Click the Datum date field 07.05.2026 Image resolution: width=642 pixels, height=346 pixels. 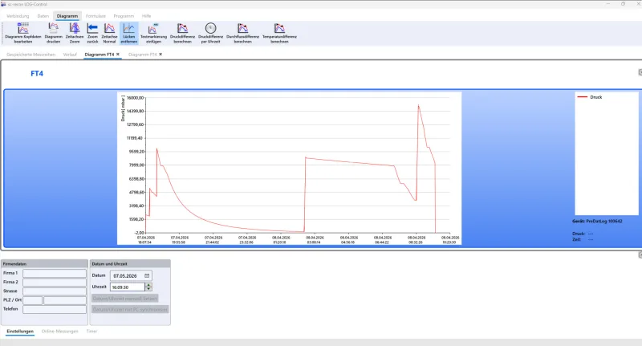131,276
